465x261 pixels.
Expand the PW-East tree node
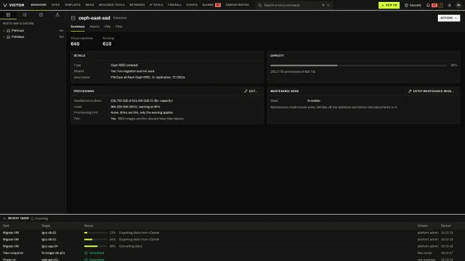[4, 30]
